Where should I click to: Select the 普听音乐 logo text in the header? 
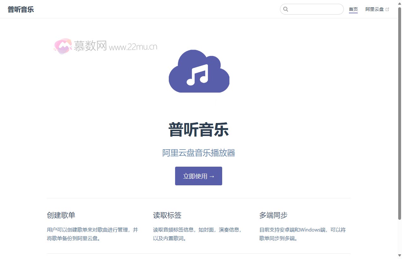click(x=21, y=9)
